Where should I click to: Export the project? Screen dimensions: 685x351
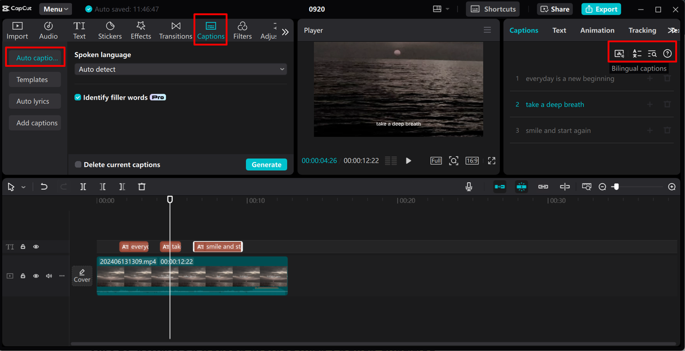pyautogui.click(x=601, y=9)
